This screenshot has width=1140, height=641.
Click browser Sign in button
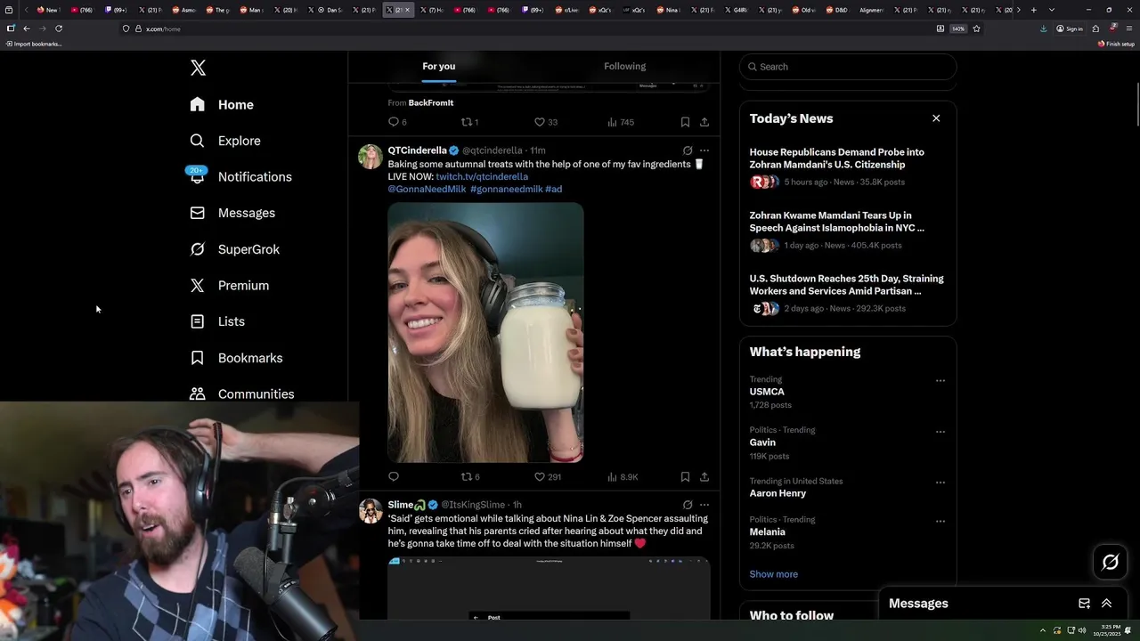pyautogui.click(x=1070, y=28)
